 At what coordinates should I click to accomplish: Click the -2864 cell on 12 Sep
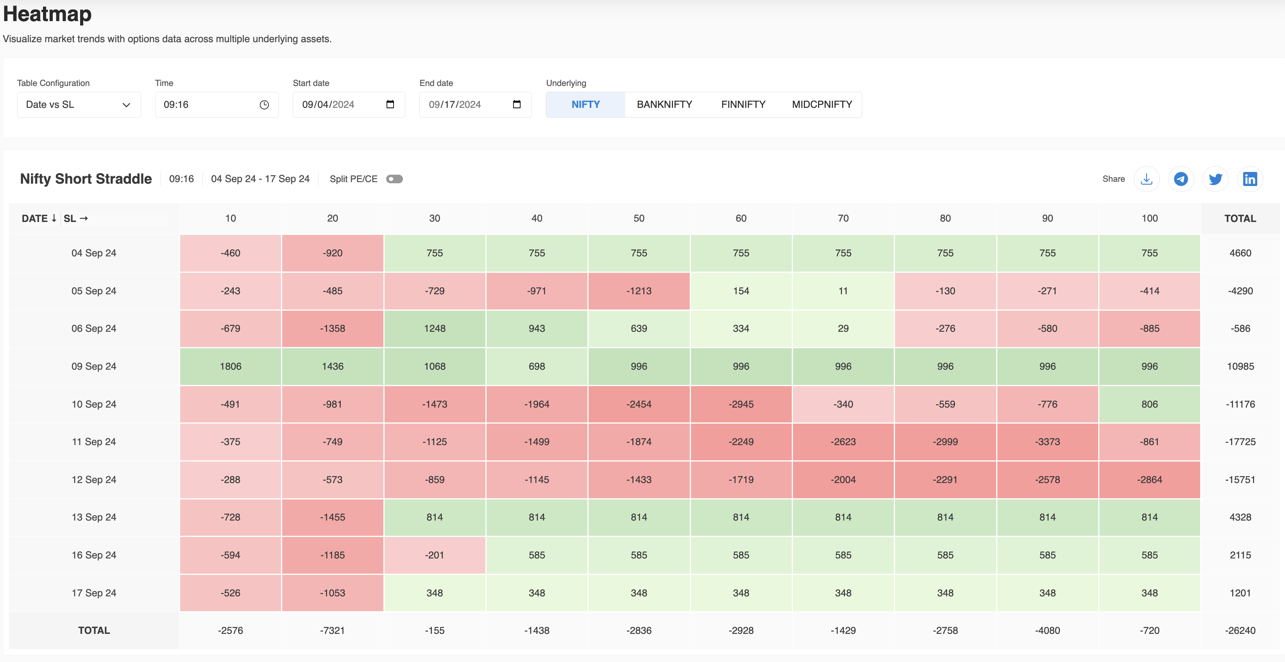1149,480
